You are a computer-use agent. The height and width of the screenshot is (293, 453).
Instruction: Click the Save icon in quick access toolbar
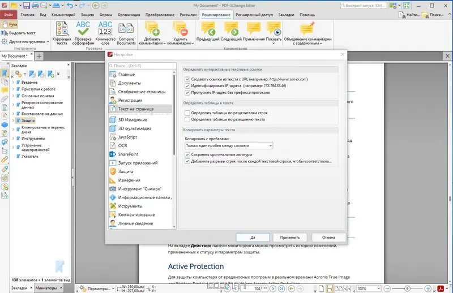26,5
